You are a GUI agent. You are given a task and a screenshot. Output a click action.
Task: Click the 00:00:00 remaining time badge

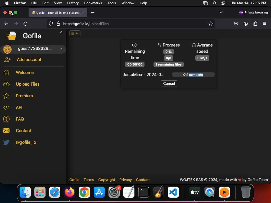coord(135,64)
